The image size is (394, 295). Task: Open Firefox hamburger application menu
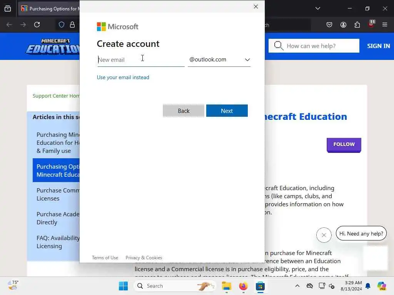tap(385, 25)
